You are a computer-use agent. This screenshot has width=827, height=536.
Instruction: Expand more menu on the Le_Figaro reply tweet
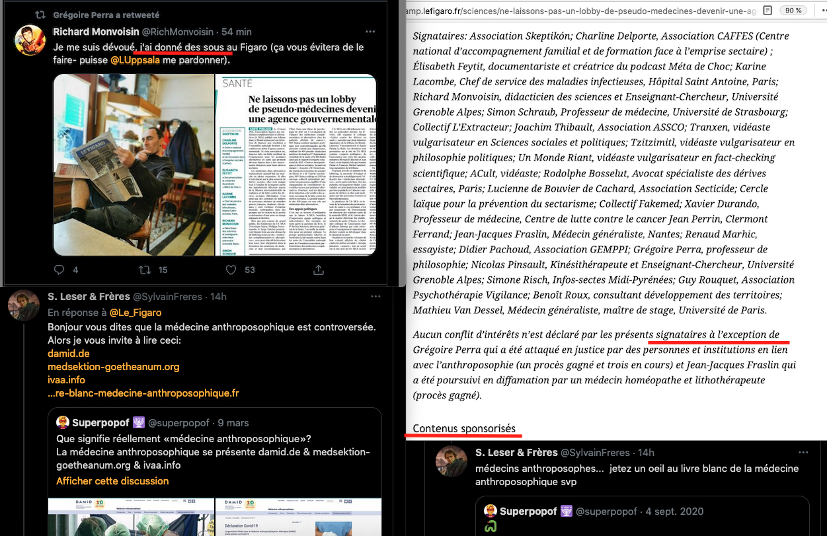click(x=375, y=297)
